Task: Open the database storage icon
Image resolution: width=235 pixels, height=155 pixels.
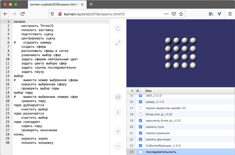Action: (x=118, y=97)
